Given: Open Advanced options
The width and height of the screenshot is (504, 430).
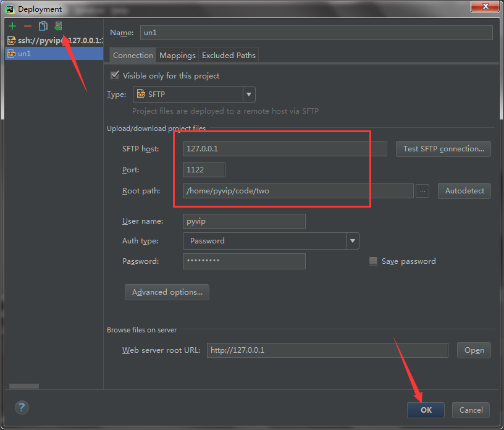Looking at the screenshot, I should tap(167, 292).
